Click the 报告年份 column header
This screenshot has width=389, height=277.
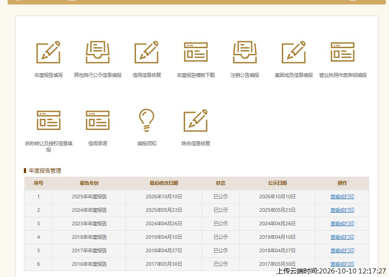89,183
